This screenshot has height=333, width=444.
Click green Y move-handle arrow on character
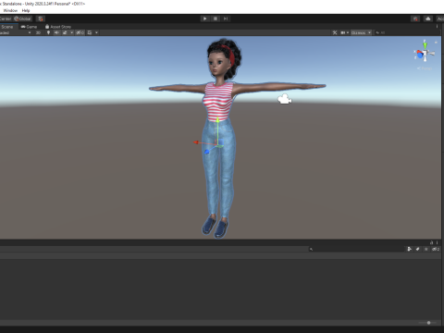pyautogui.click(x=217, y=120)
